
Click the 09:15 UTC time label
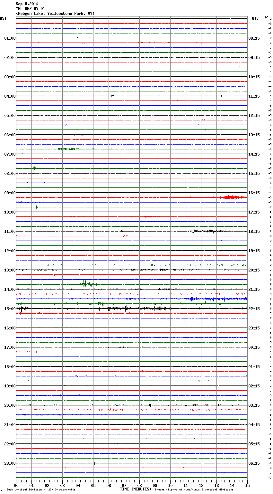tap(254, 58)
